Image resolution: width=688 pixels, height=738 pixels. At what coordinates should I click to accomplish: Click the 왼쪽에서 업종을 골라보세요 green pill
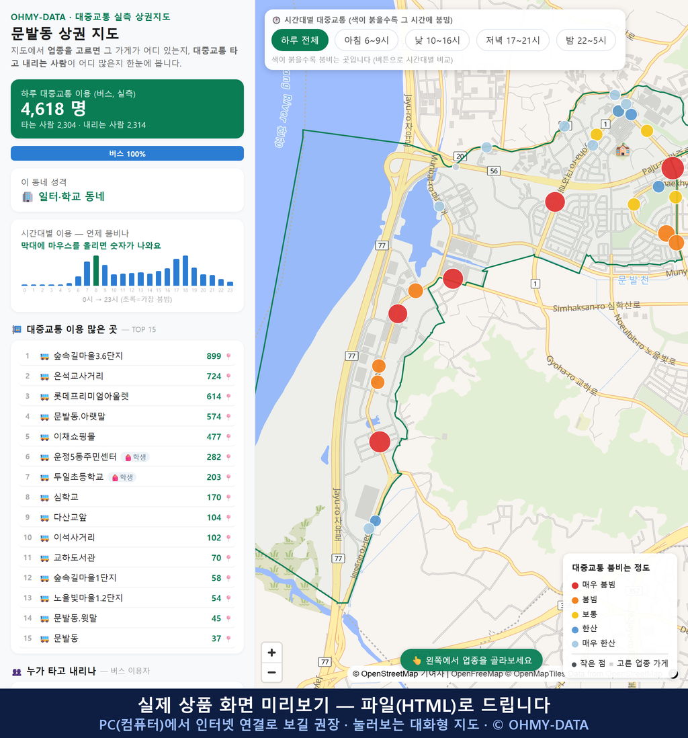(x=472, y=660)
